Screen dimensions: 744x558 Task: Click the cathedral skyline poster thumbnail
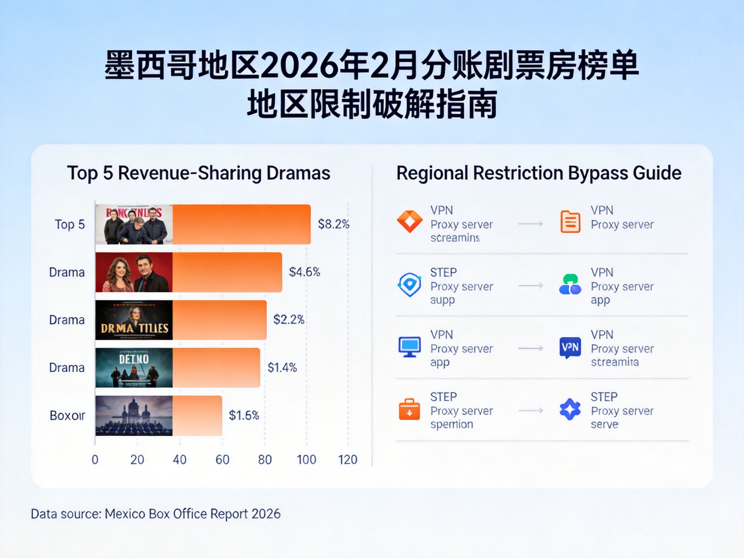134,415
